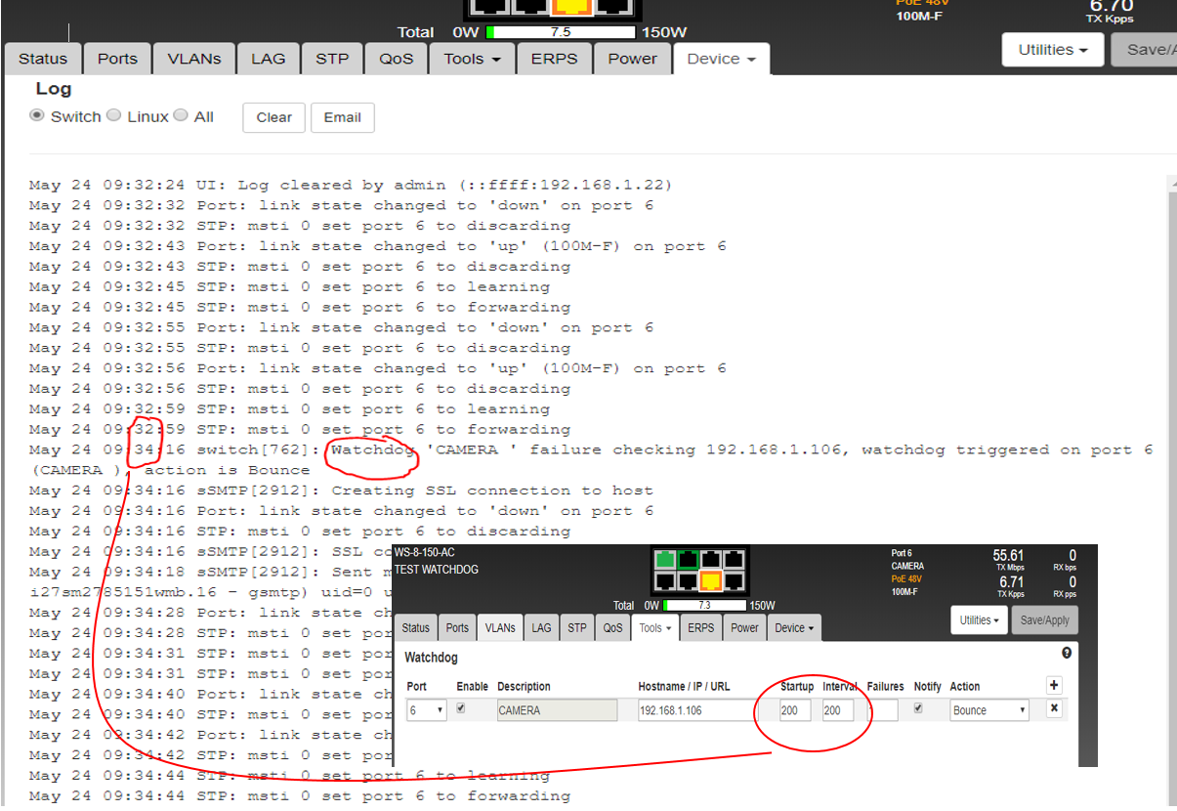Click the log scrollbar's up arrow
The height and width of the screenshot is (811, 1177).
[1171, 183]
